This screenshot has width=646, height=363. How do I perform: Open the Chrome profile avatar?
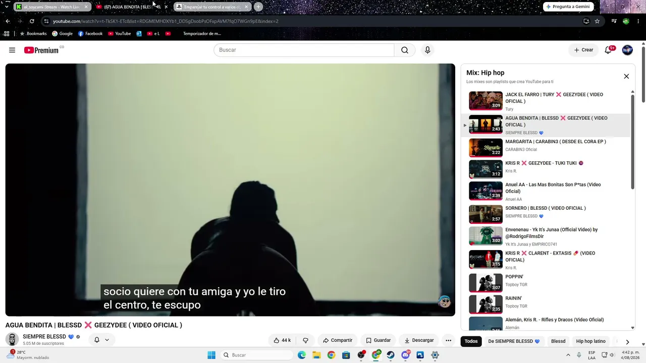(626, 21)
